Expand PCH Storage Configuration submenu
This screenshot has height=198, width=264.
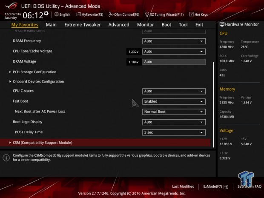(x=34, y=72)
